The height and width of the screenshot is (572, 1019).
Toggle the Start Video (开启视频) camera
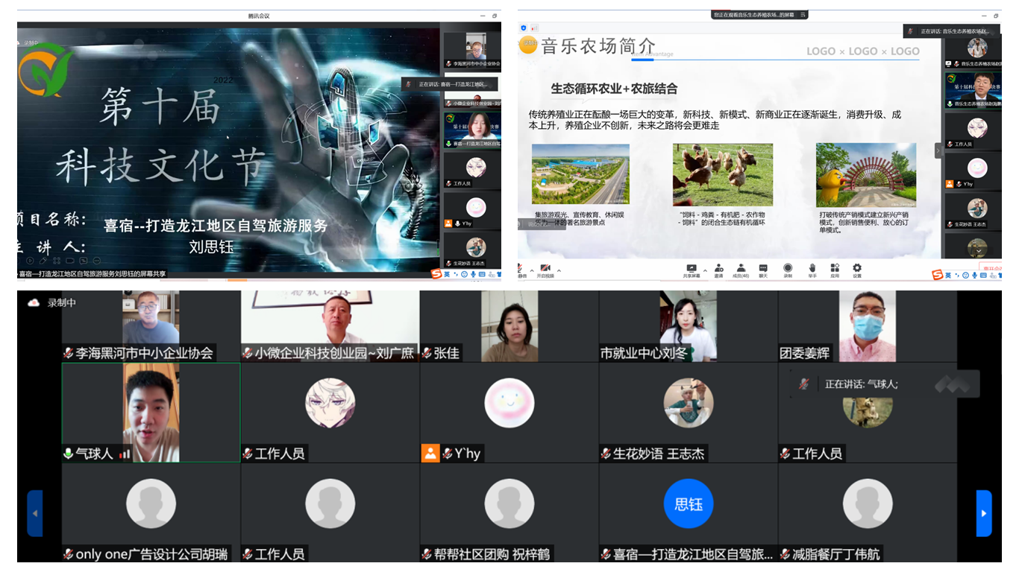tap(545, 269)
